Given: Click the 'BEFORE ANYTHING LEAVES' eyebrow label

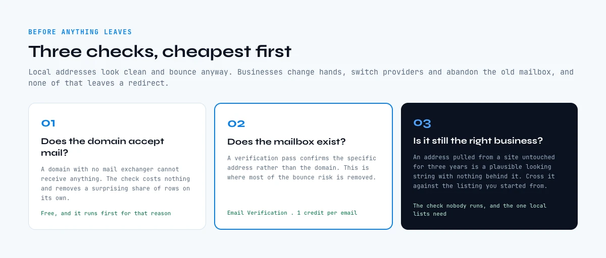Looking at the screenshot, I should point(80,32).
